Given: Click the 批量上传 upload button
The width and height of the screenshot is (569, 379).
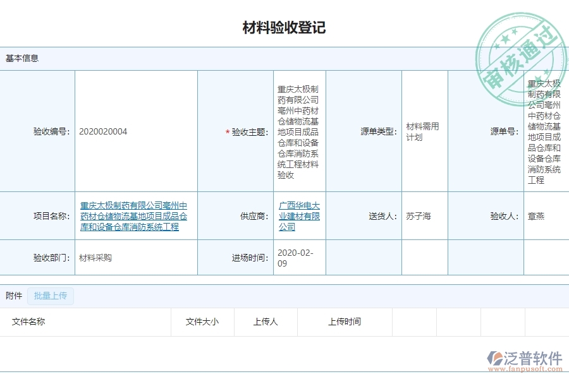Looking at the screenshot, I should [50, 296].
